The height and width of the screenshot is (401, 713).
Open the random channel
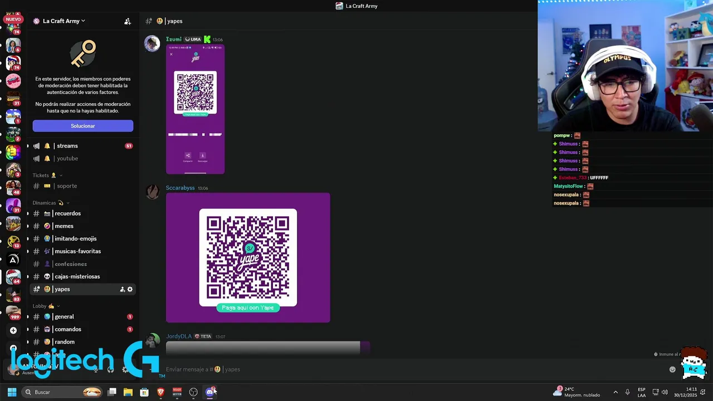pos(82,342)
